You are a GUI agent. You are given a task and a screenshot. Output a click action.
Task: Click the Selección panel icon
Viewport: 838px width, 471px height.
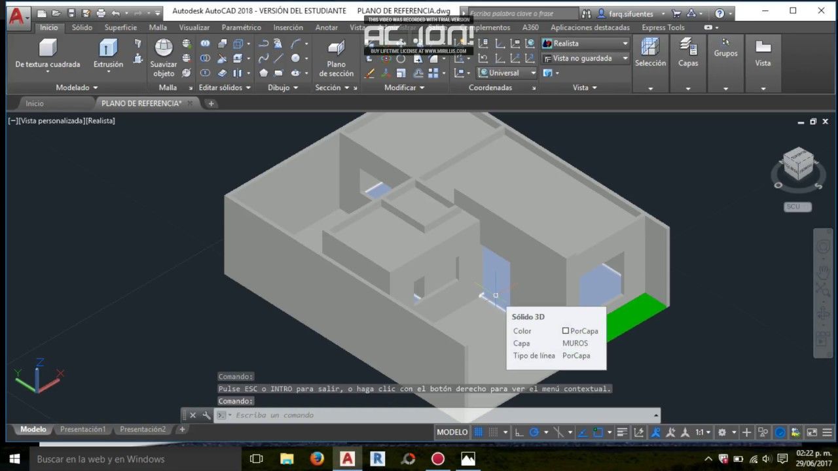pyautogui.click(x=649, y=47)
